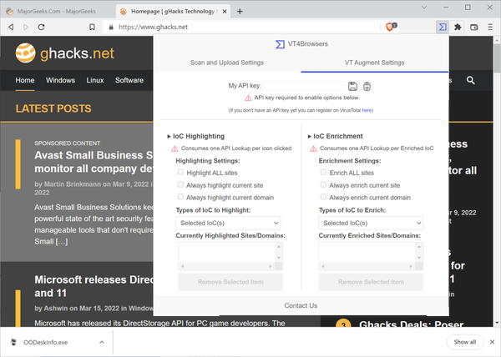Open Avast Small Business article headline
Screen dimensions: 501x357
tap(94, 162)
